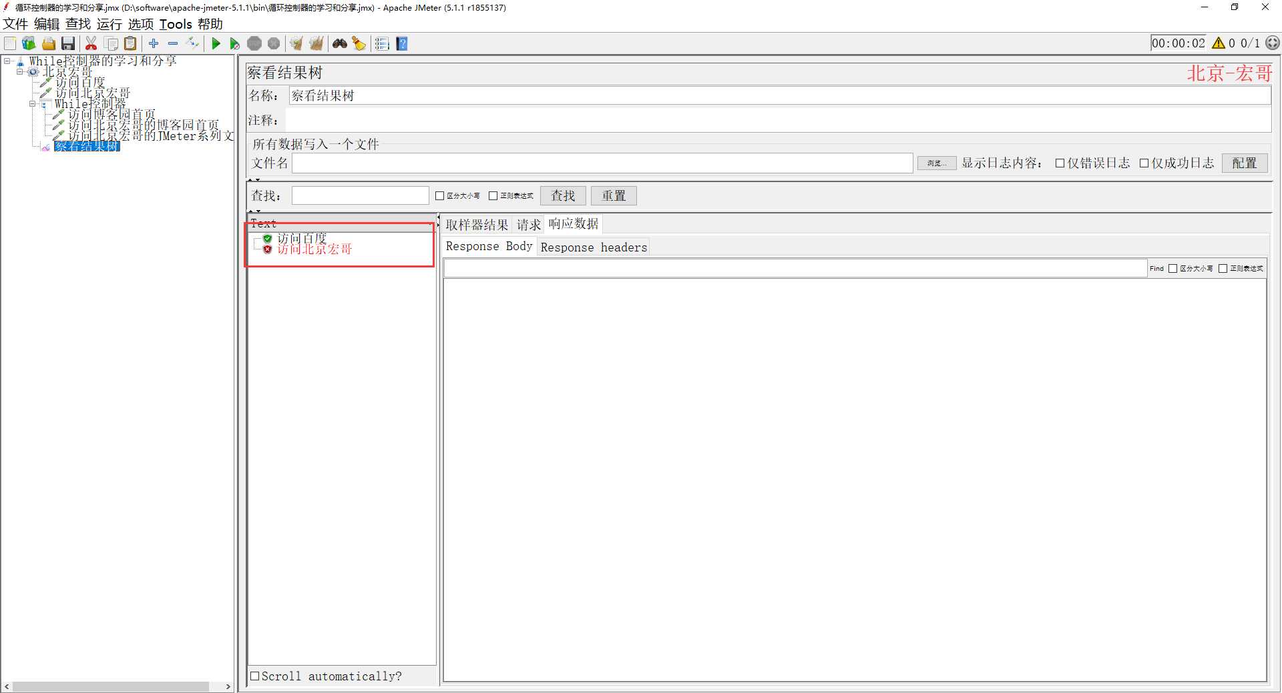Open the 查找 menu

[x=78, y=24]
